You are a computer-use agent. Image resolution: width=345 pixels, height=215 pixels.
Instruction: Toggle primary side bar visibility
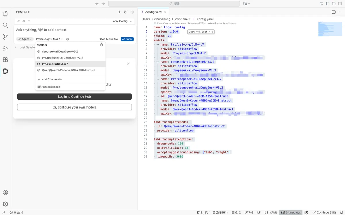tap(327, 4)
